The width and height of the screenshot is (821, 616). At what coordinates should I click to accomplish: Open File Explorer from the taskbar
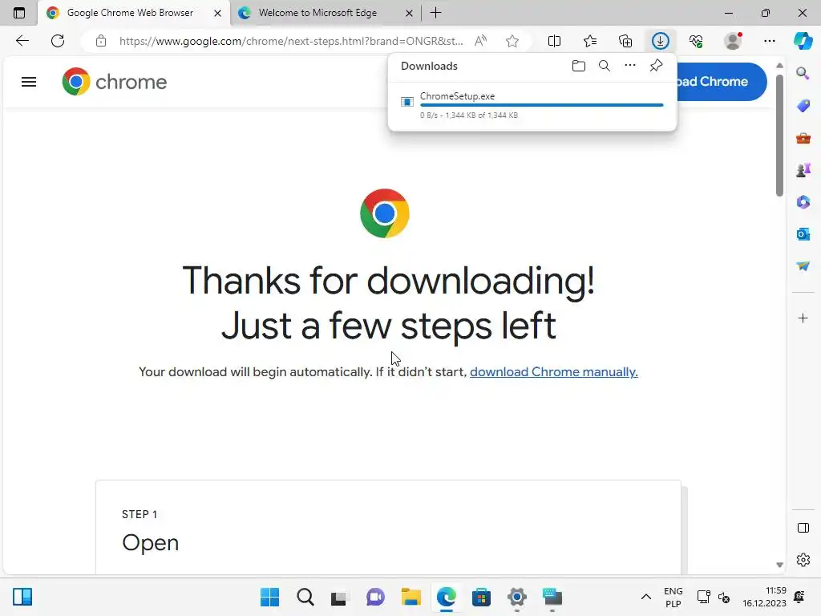click(411, 597)
